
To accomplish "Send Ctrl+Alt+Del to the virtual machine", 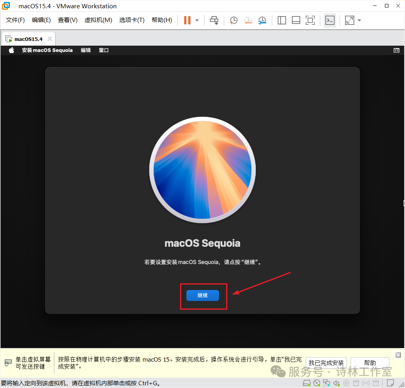I will tap(214, 20).
